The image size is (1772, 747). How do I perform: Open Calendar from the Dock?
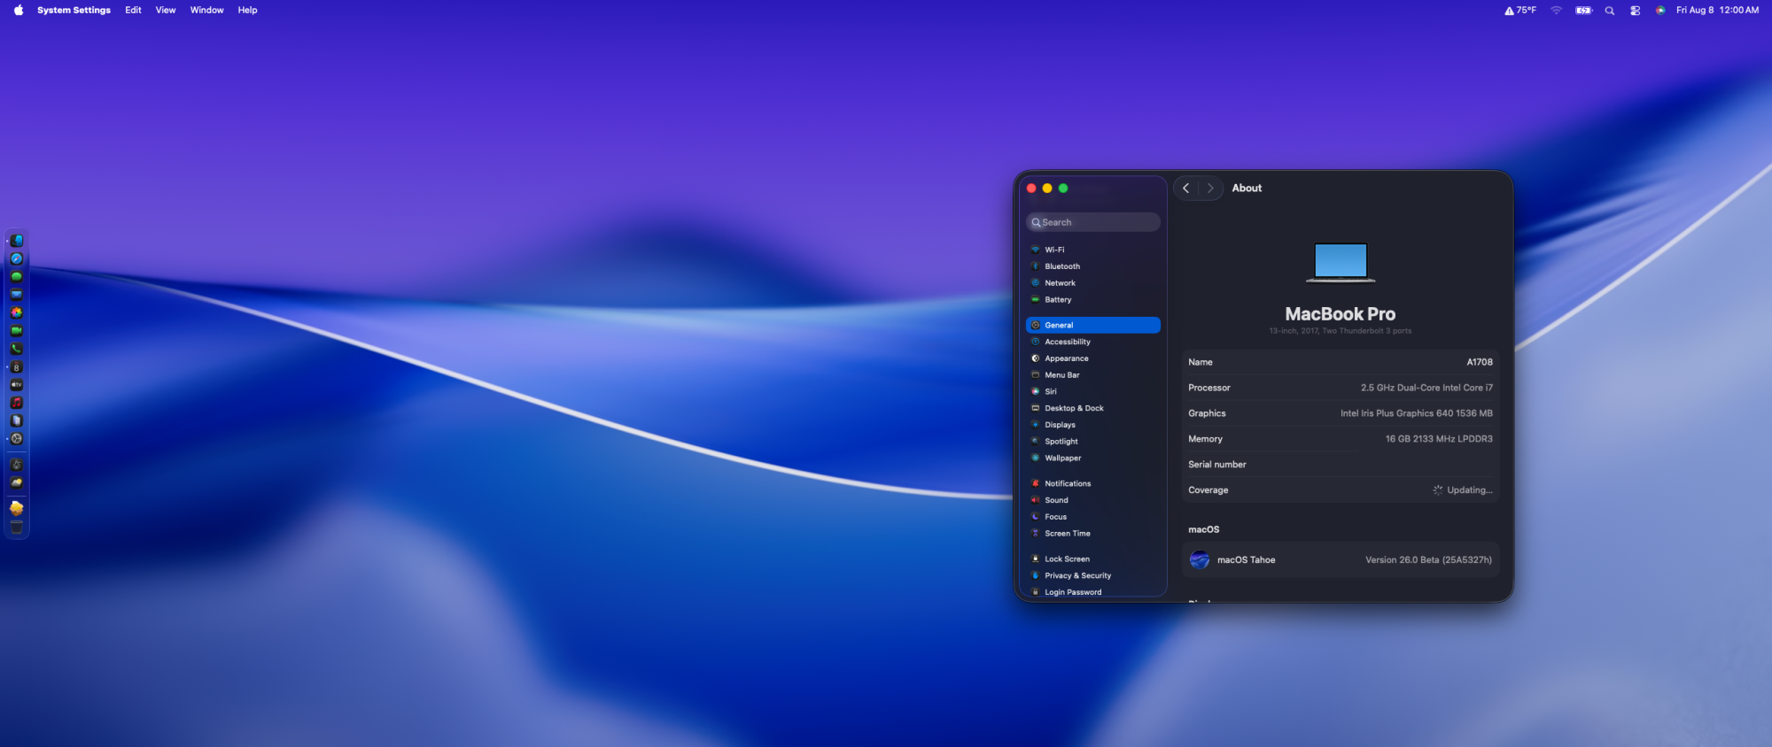[16, 366]
